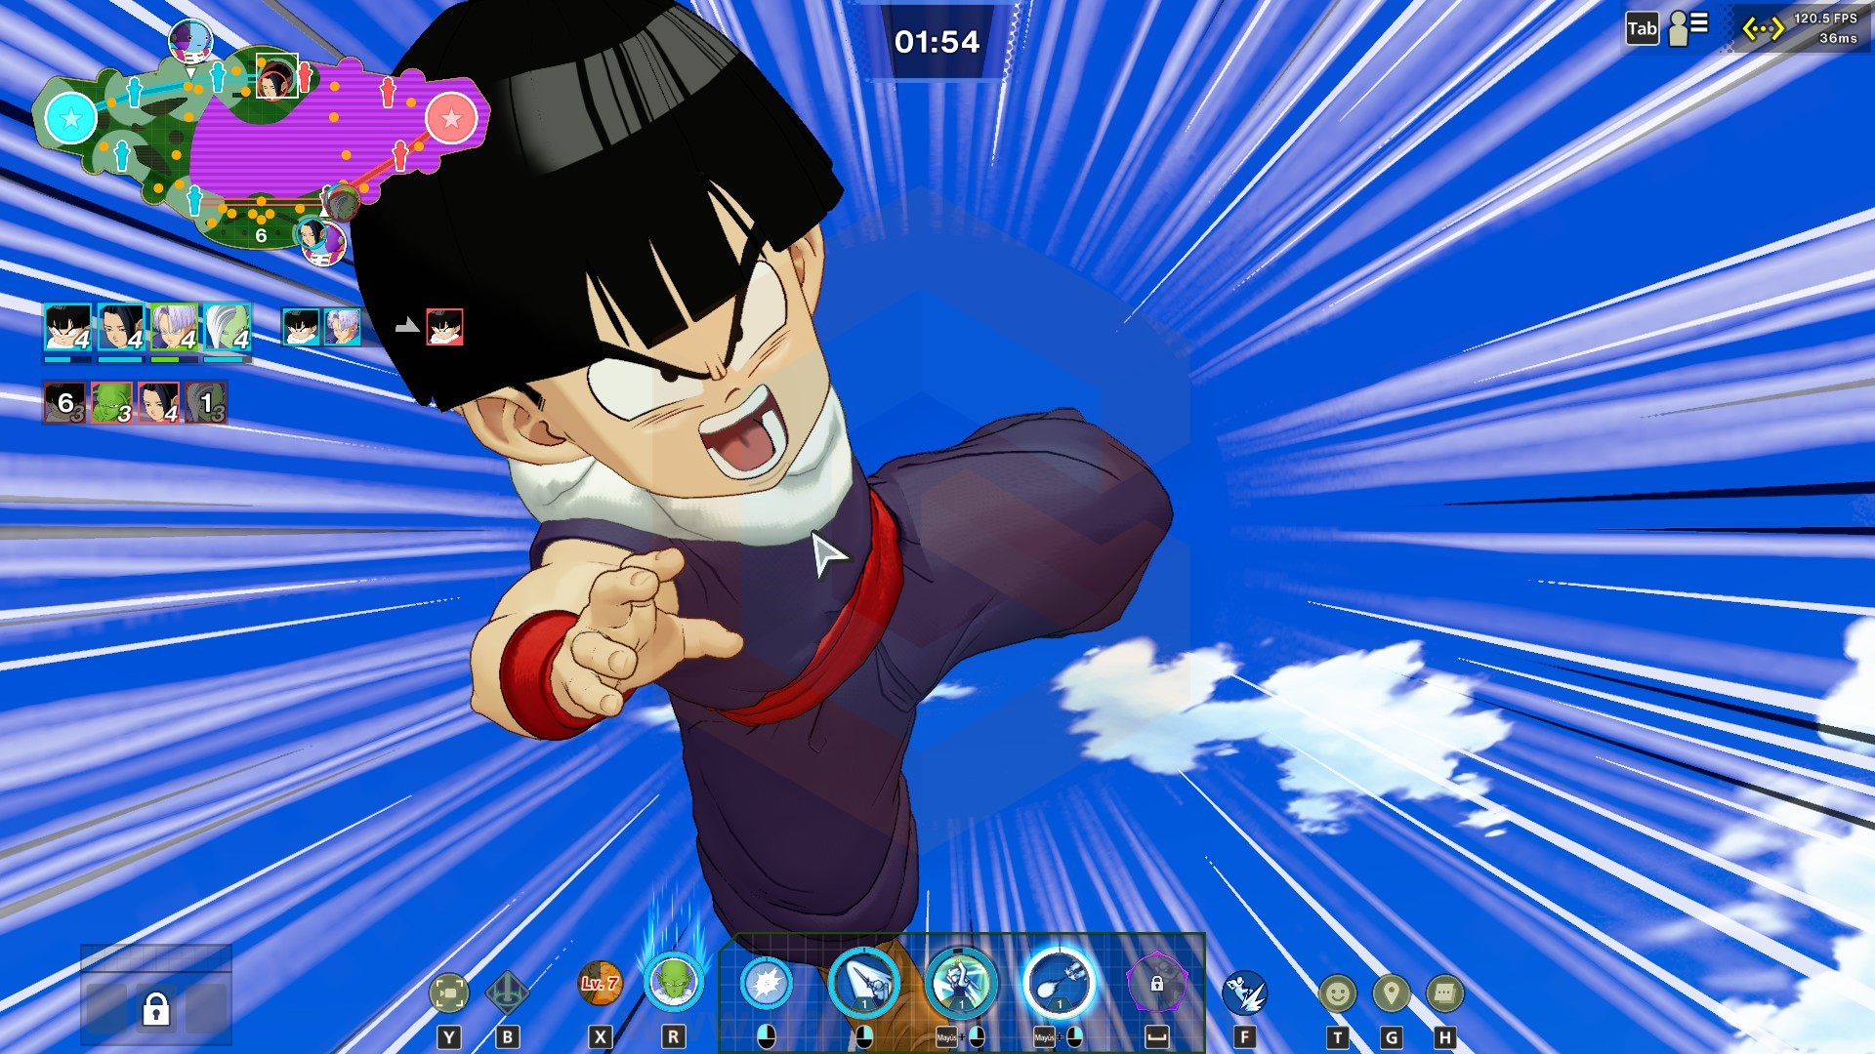Activate the return-to-base icon above B
Screen dimensions: 1875x1054
pos(507,993)
